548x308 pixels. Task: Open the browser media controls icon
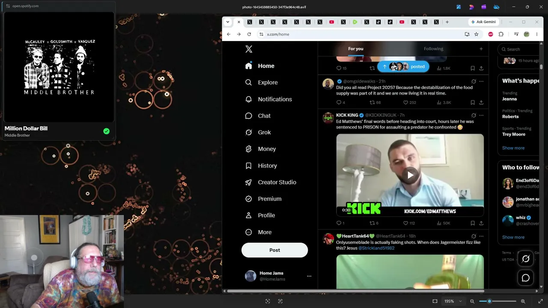pyautogui.click(x=516, y=34)
